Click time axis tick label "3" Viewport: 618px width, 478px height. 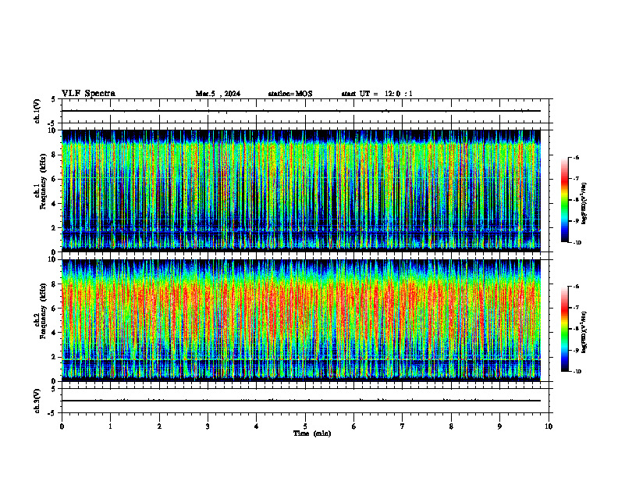point(208,426)
